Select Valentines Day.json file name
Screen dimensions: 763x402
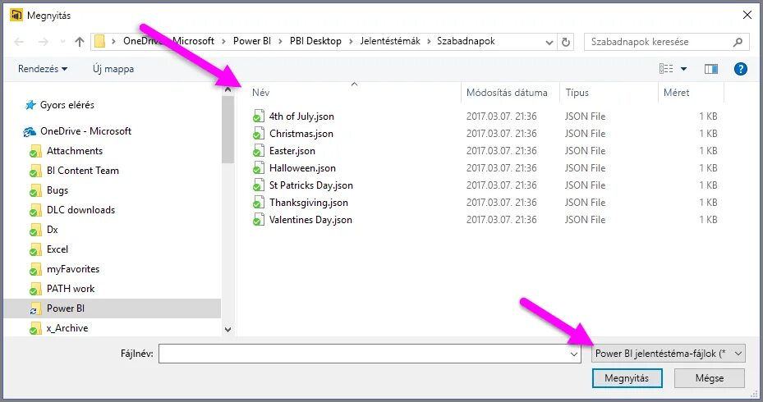(310, 220)
